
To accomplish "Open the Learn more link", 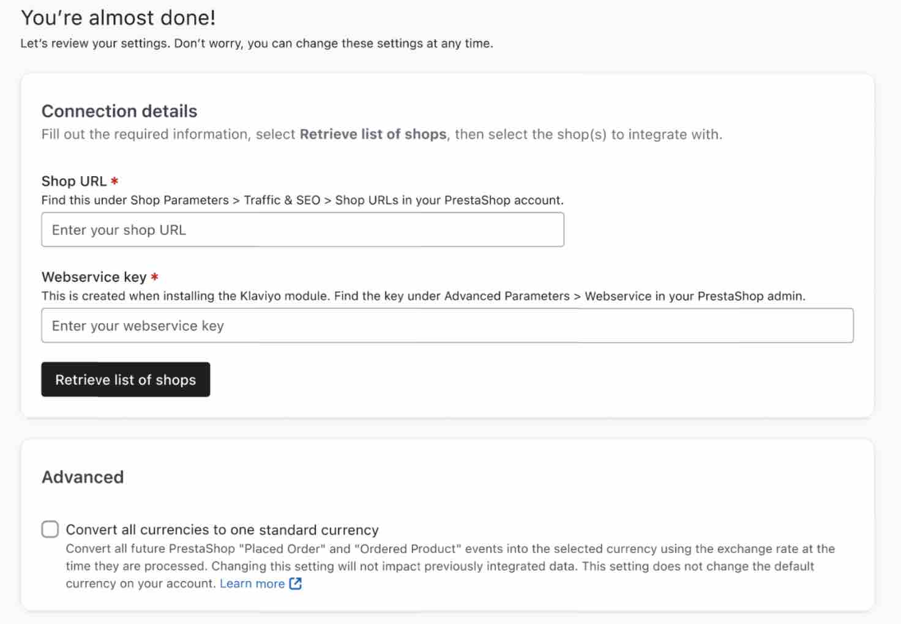I will 252,584.
